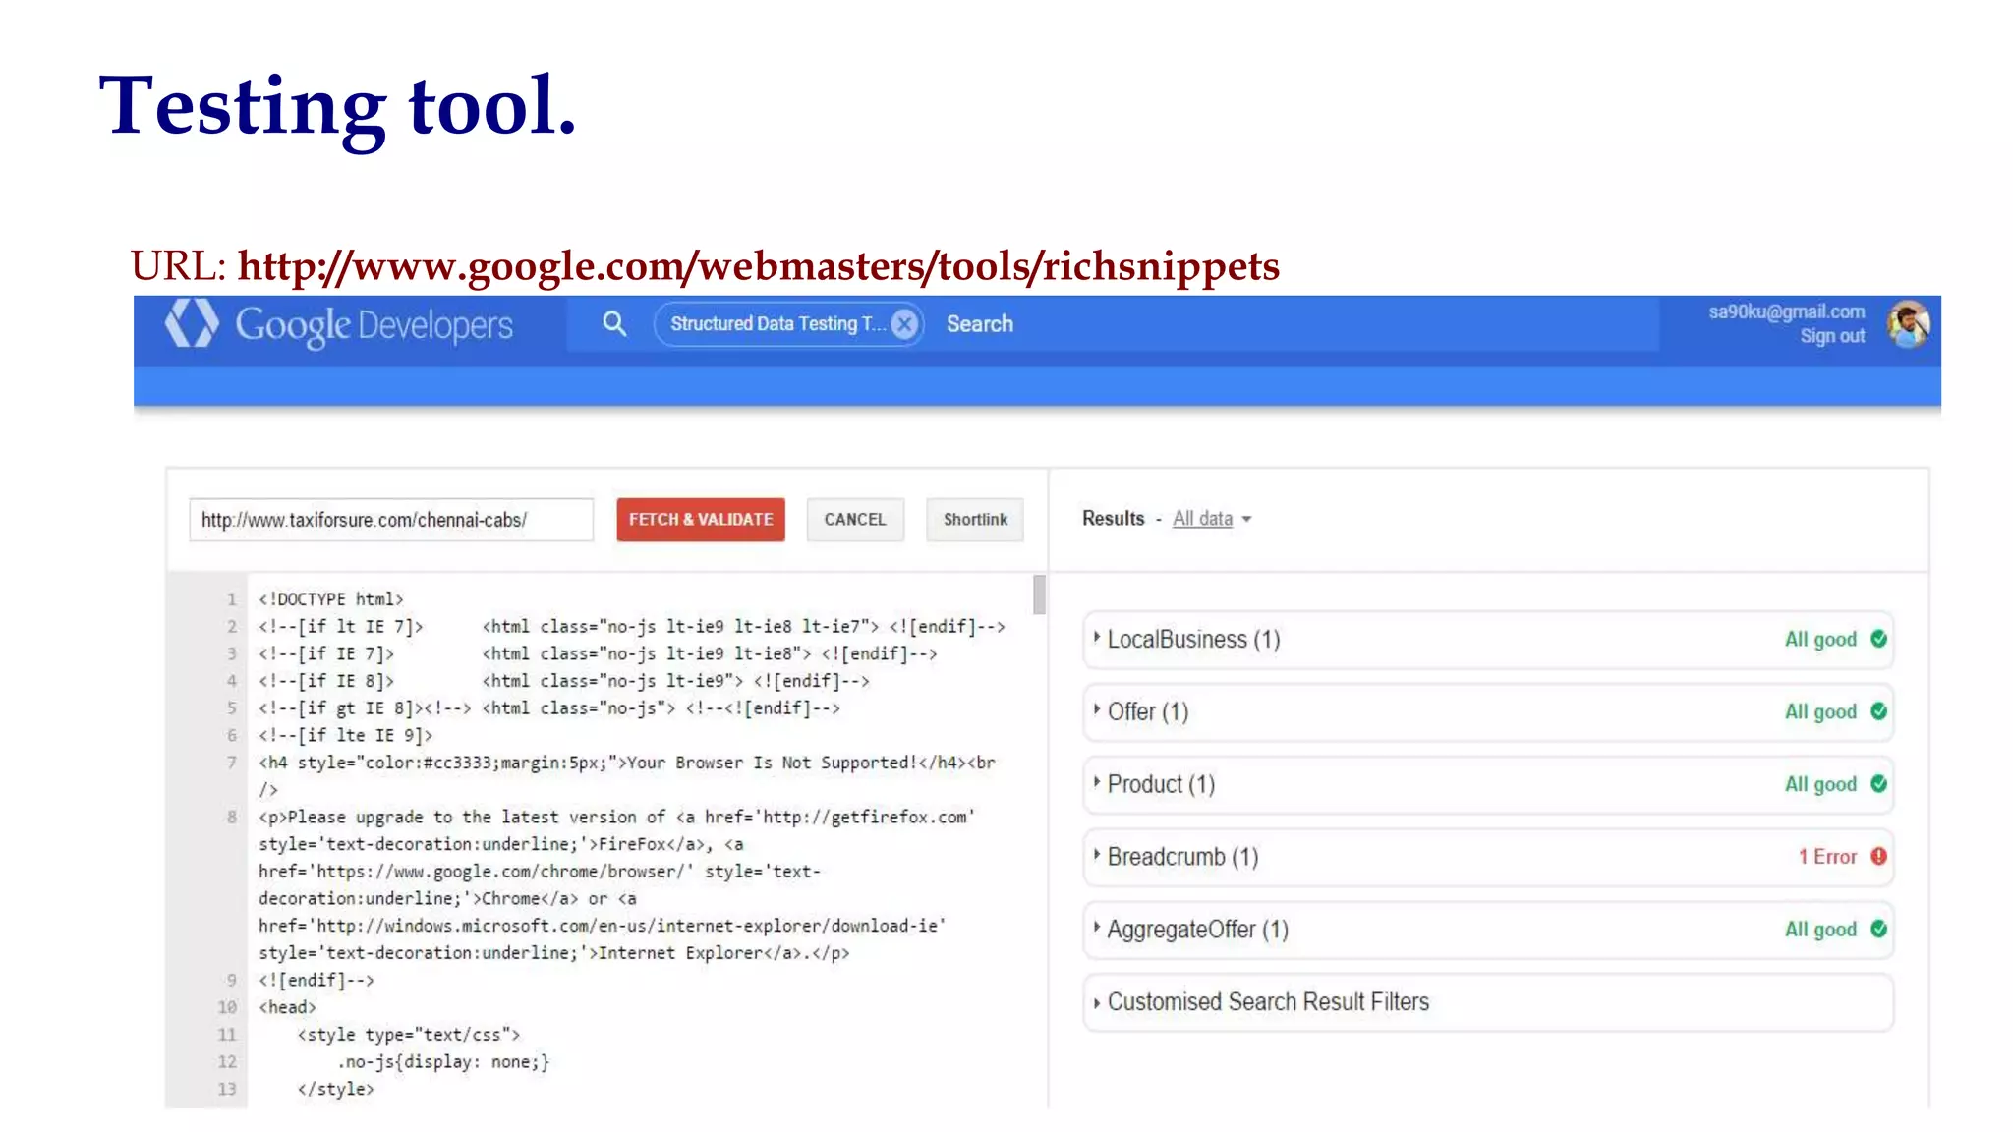The height and width of the screenshot is (1132, 2013).
Task: Click the <!--[if lte IE 9]> line 6
Action: tap(346, 736)
